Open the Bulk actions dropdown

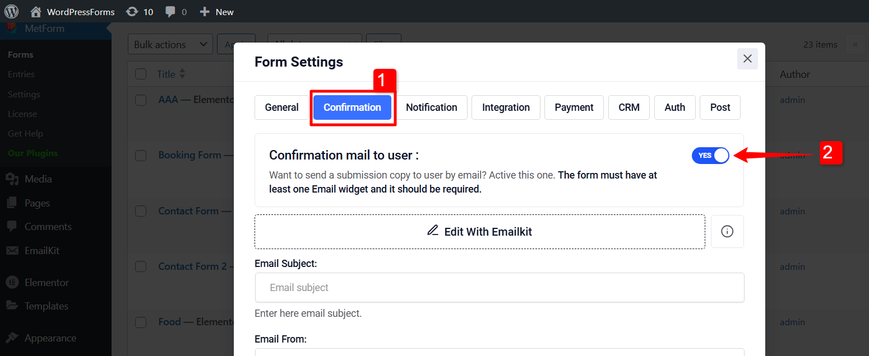pos(170,44)
